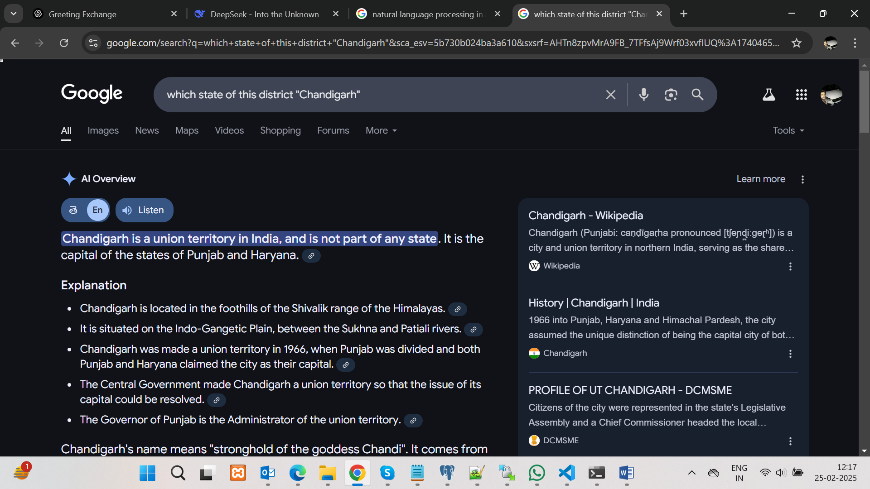Reload the page
The width and height of the screenshot is (870, 489).
click(x=64, y=43)
